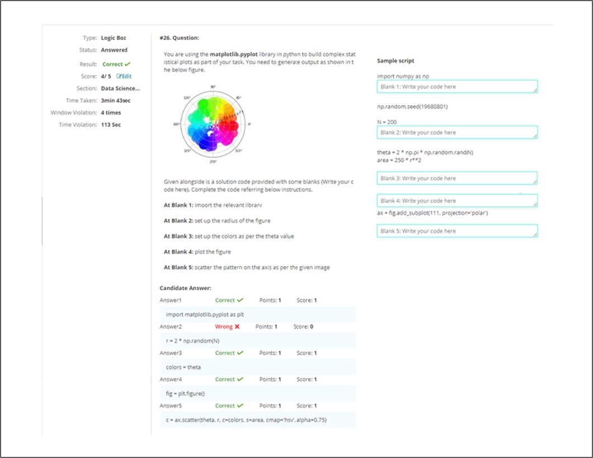Click the answer 'r = 2 * np.random(N)'
This screenshot has width=593, height=458.
pyautogui.click(x=192, y=341)
